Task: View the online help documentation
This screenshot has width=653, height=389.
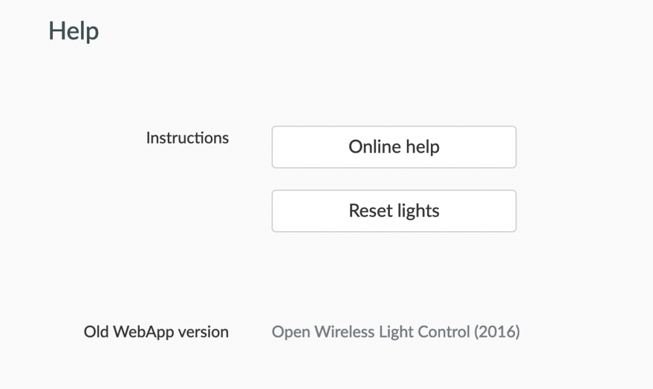Action: (394, 147)
